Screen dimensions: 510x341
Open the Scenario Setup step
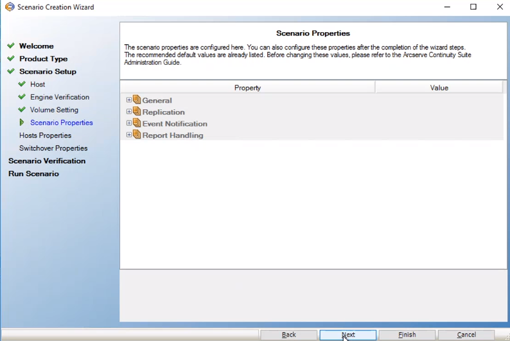coord(48,71)
